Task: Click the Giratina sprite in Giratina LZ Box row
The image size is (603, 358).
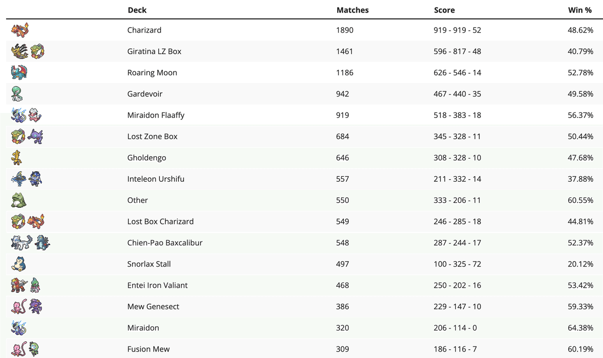Action: [x=18, y=51]
